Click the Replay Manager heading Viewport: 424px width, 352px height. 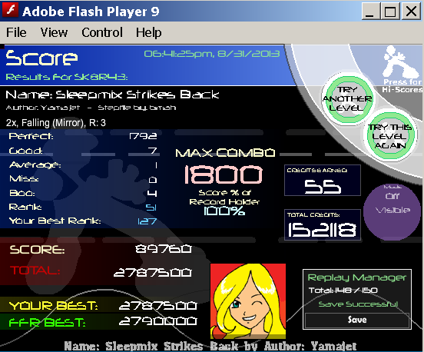(357, 277)
